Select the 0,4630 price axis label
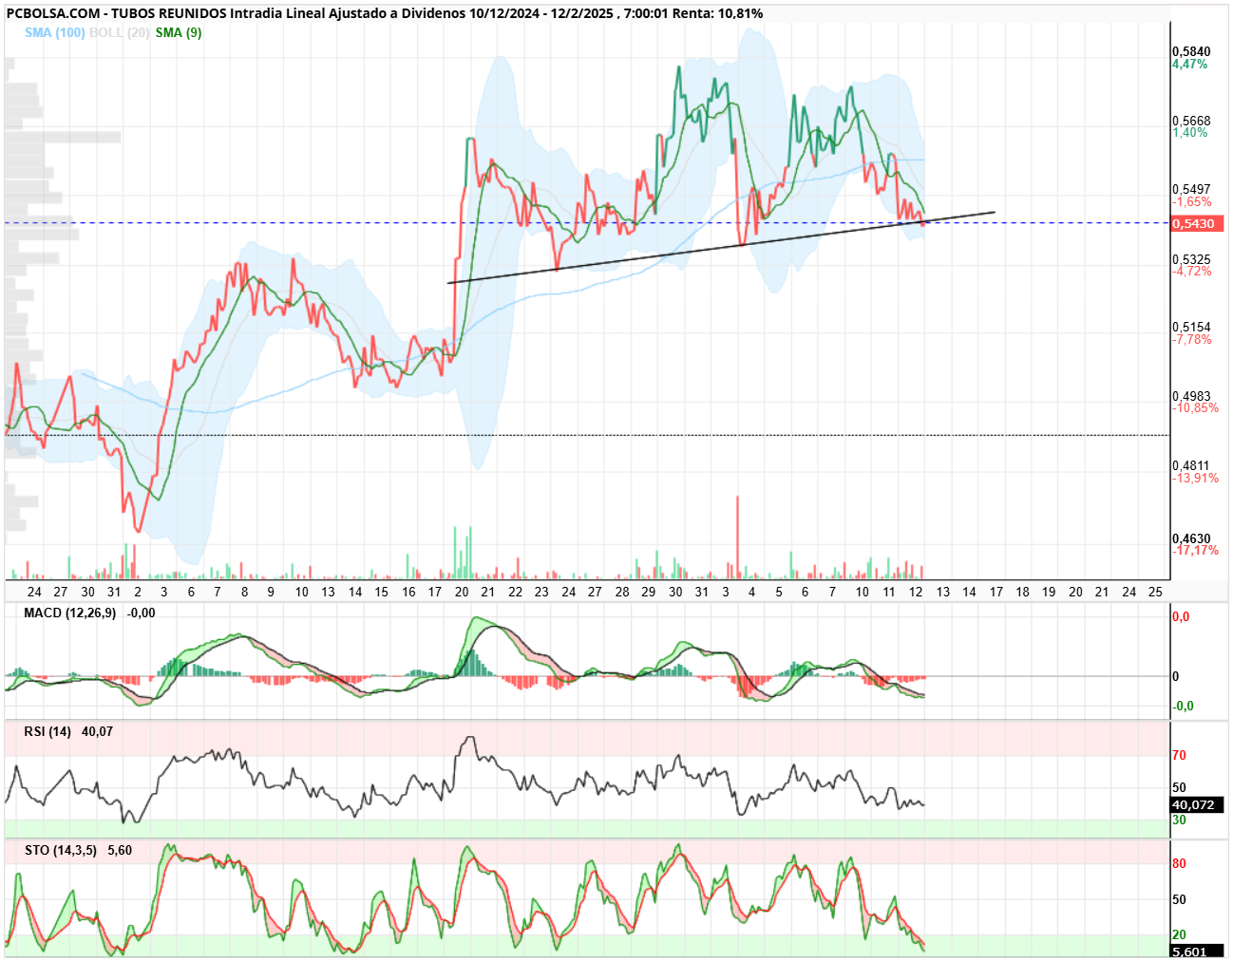 click(1191, 538)
